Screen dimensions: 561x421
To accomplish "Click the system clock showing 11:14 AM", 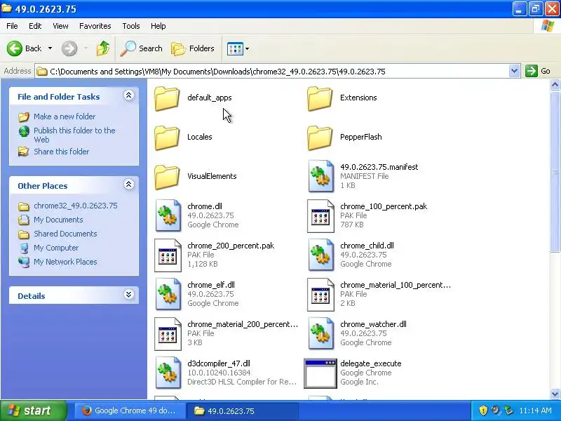I will click(535, 410).
